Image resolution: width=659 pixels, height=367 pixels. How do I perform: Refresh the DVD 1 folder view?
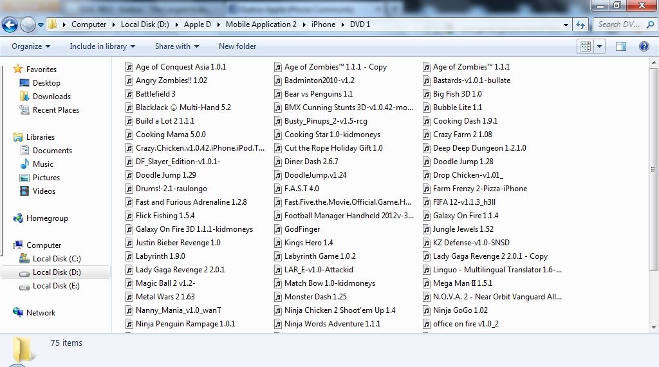[580, 25]
